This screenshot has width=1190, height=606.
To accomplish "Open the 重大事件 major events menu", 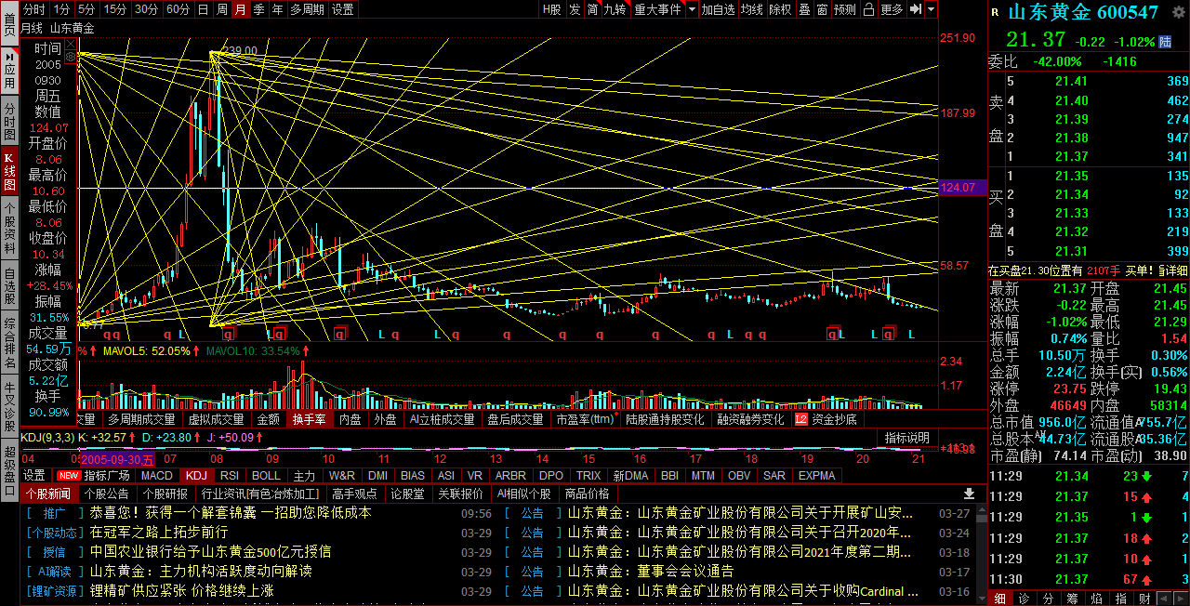I will tap(657, 9).
